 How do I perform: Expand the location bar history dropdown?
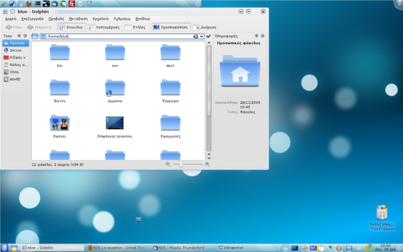pos(201,37)
